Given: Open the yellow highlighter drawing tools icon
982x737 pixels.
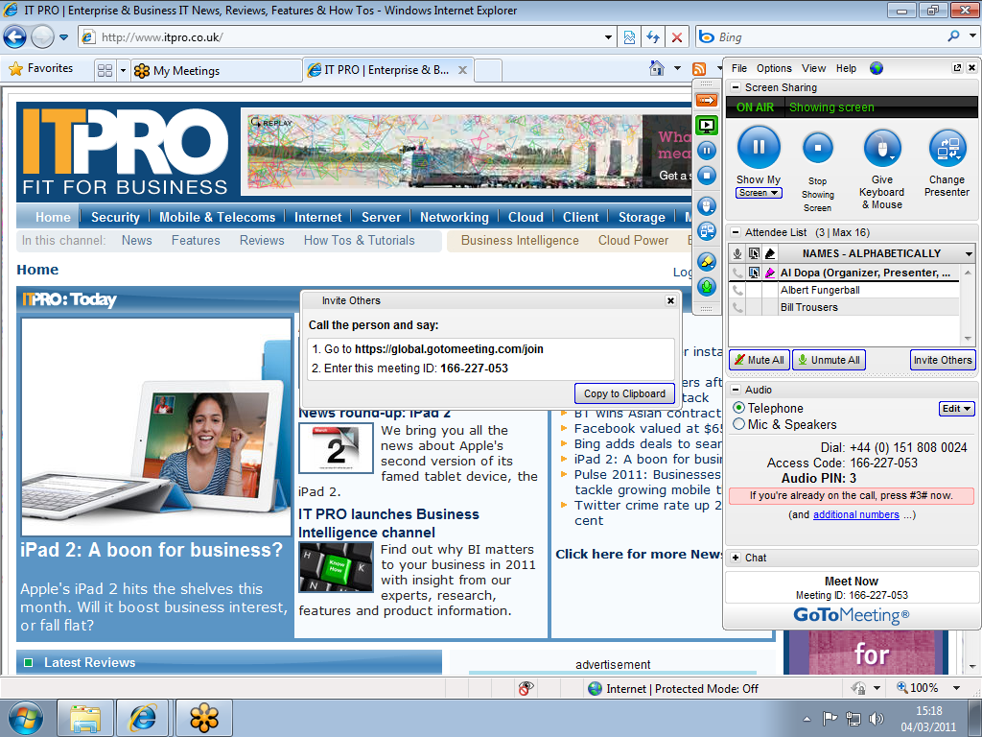Looking at the screenshot, I should [x=707, y=261].
